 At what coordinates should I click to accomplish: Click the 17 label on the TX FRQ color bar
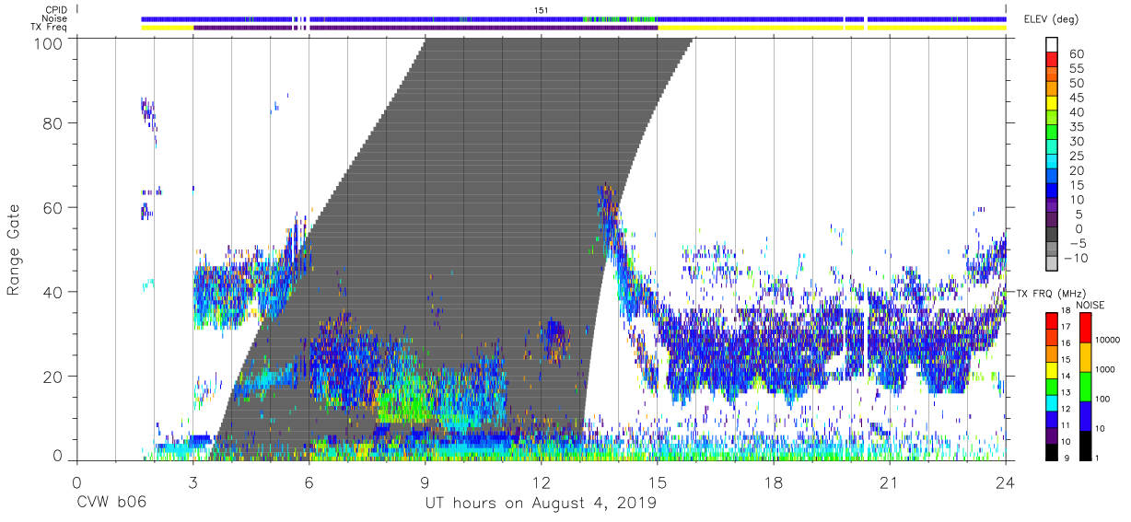[x=1066, y=326]
